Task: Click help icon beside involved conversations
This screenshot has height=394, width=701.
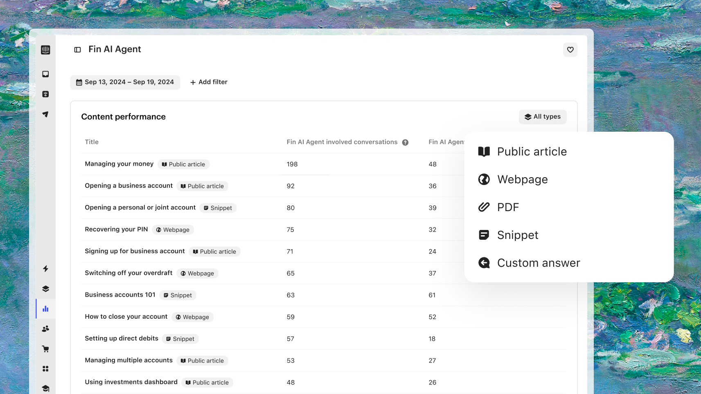Action: click(405, 142)
